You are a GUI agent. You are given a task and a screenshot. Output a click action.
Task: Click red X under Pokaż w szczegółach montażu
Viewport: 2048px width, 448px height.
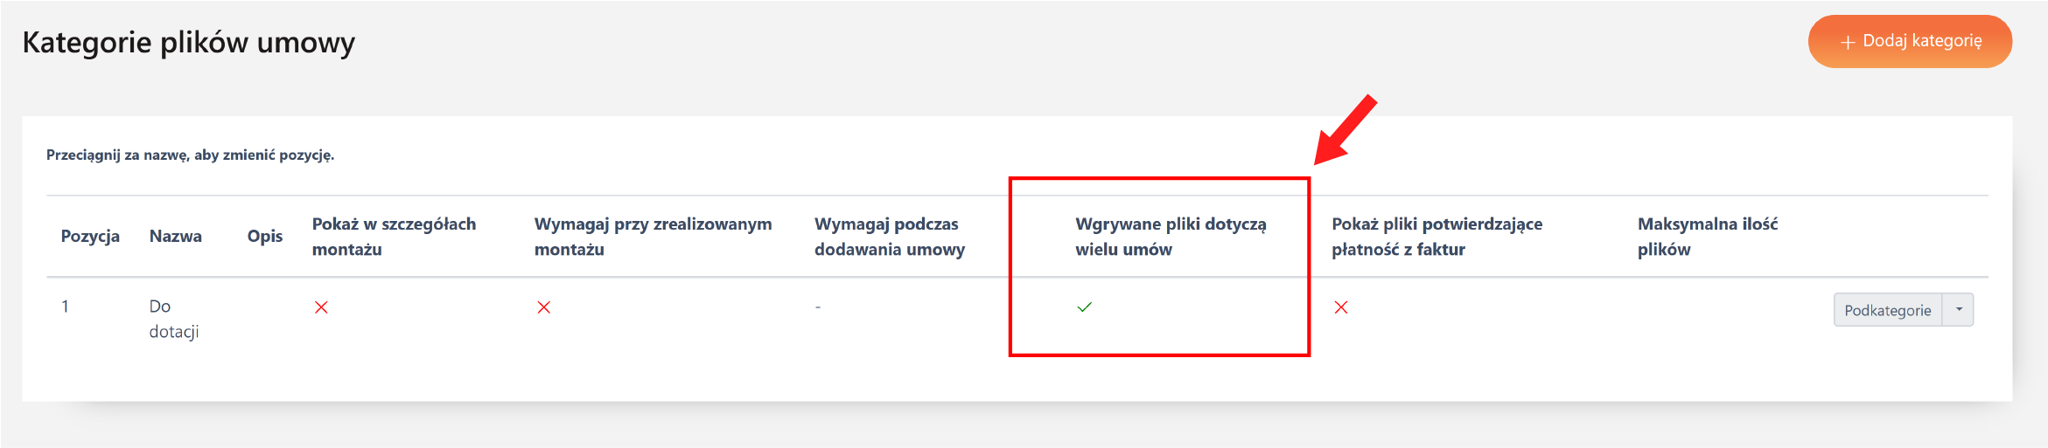321,307
